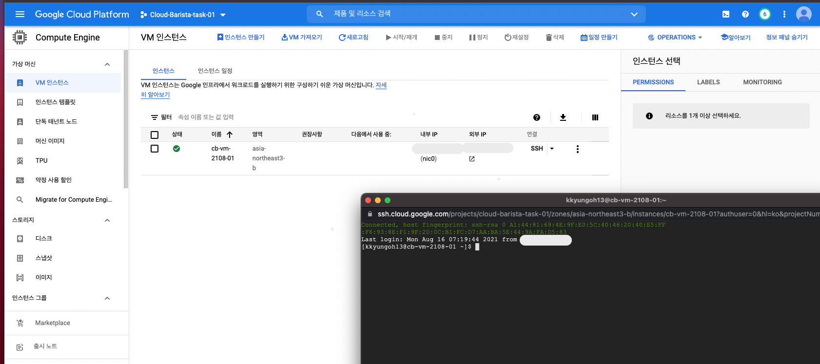Check the cb-vm-2108-01 row checkbox
The width and height of the screenshot is (820, 364).
[x=155, y=149]
